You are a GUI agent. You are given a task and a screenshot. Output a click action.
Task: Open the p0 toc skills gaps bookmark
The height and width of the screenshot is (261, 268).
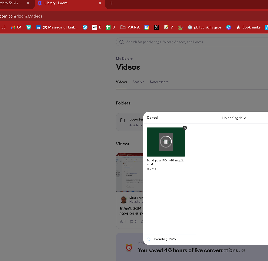point(204,27)
